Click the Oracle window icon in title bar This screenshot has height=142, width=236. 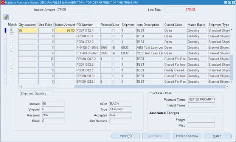point(3,3)
